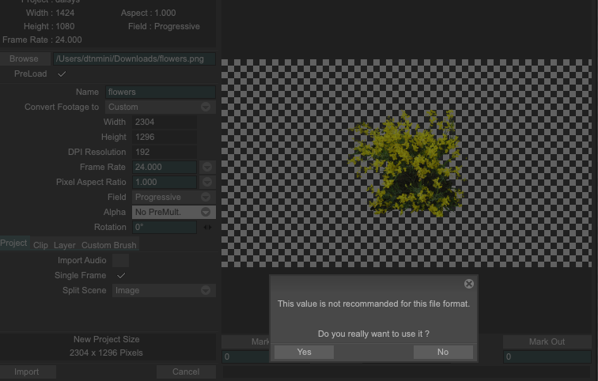
Task: Confirm with the Yes button
Action: pyautogui.click(x=304, y=352)
